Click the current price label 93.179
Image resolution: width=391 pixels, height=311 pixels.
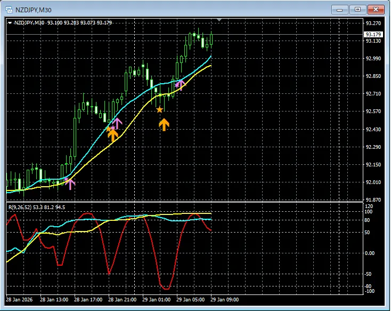pyautogui.click(x=373, y=35)
